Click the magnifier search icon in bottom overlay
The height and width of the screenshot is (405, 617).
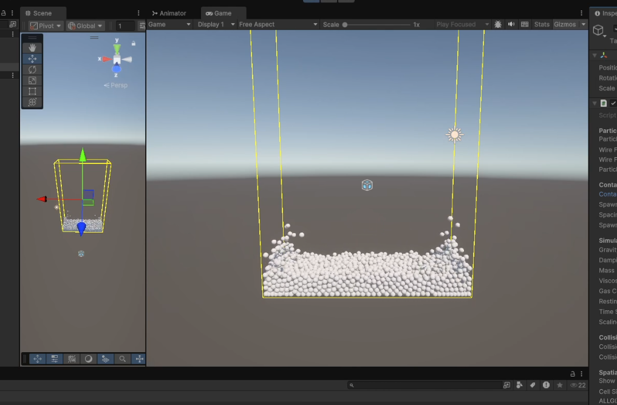pos(123,359)
